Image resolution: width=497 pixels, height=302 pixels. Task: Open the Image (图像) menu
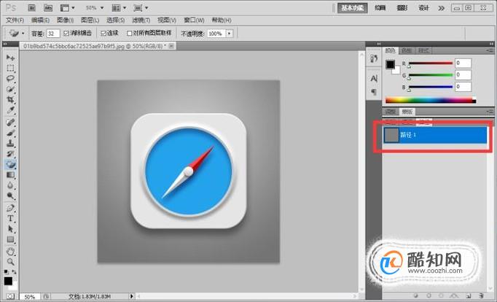(65, 20)
